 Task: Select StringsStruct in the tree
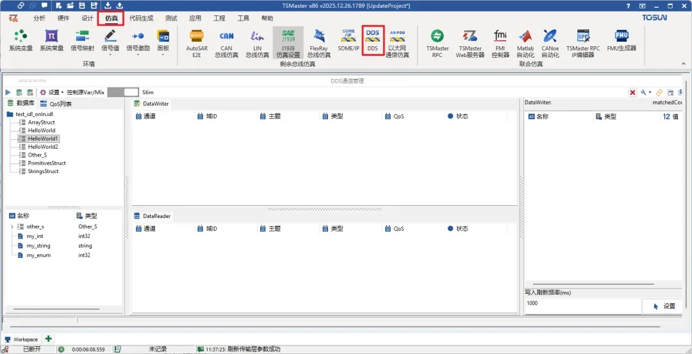pyautogui.click(x=44, y=171)
